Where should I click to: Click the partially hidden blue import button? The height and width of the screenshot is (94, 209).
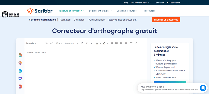[170, 82]
